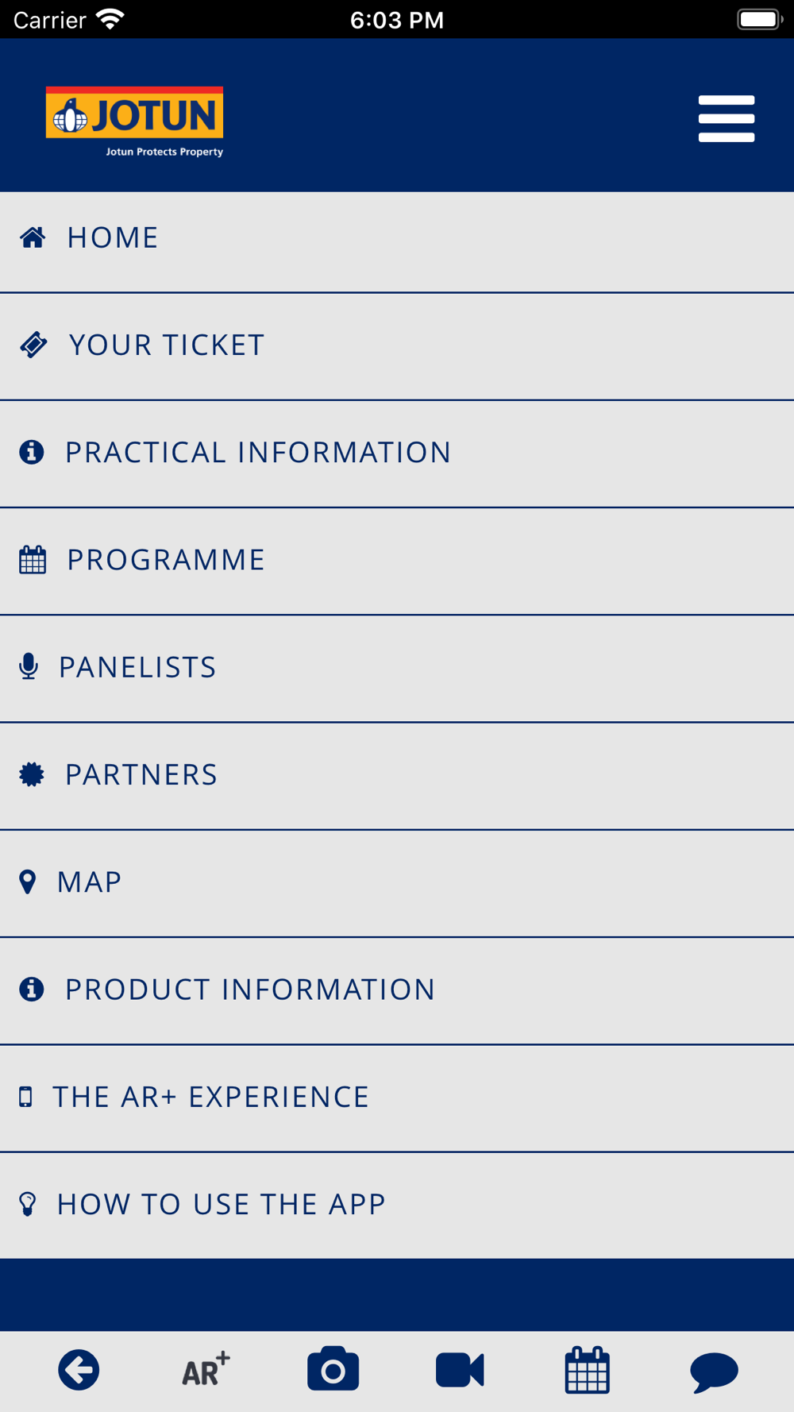
Task: Open the PROGRAMME menu item
Action: (x=397, y=561)
